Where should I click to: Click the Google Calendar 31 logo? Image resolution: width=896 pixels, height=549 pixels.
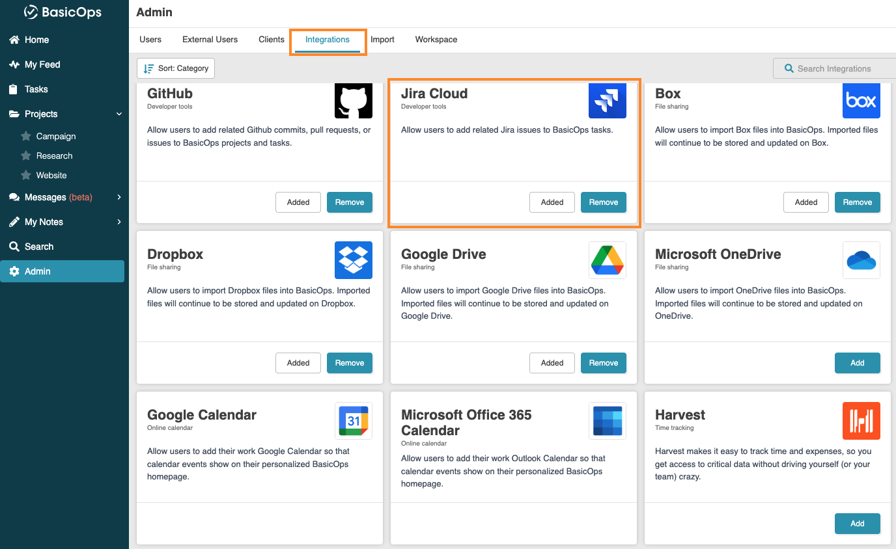point(354,421)
